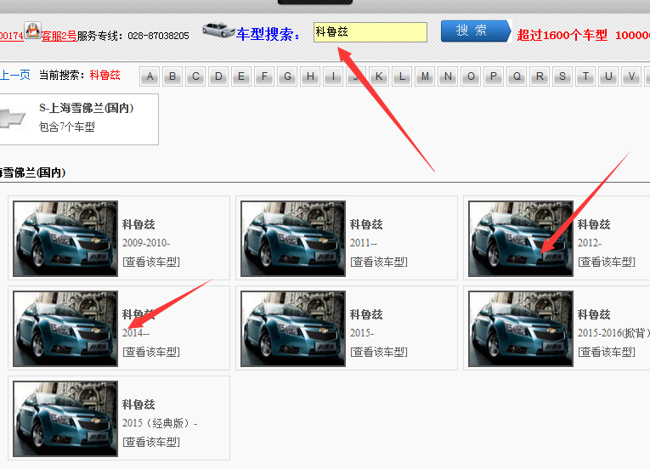Click 查看该车型 for 2015 经典版 model
This screenshot has height=469, width=650.
(151, 442)
